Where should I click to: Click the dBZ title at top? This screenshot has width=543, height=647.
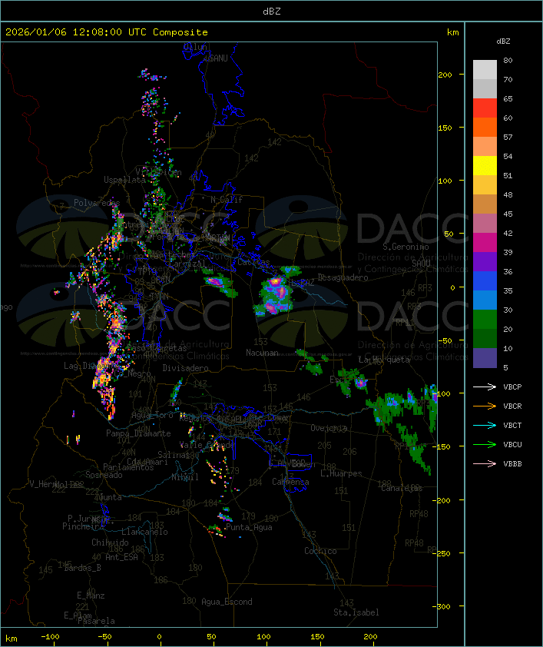(272, 12)
